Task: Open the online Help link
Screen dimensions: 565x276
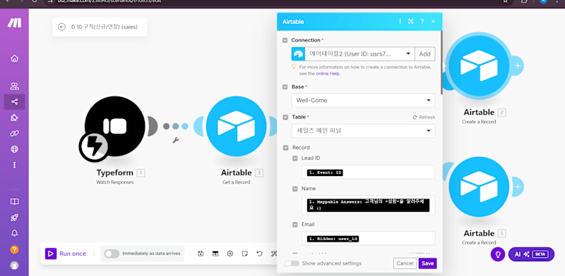Action: (x=328, y=74)
